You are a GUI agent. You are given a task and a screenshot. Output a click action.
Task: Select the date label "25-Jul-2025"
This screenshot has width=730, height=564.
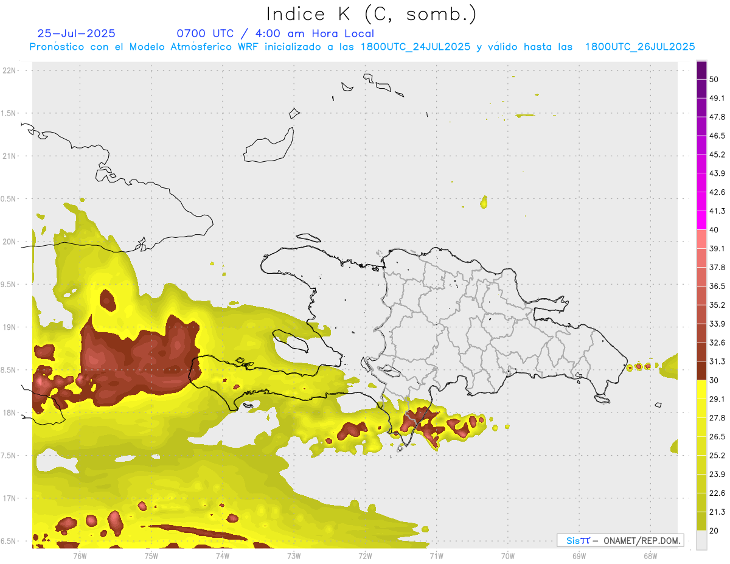coord(76,33)
